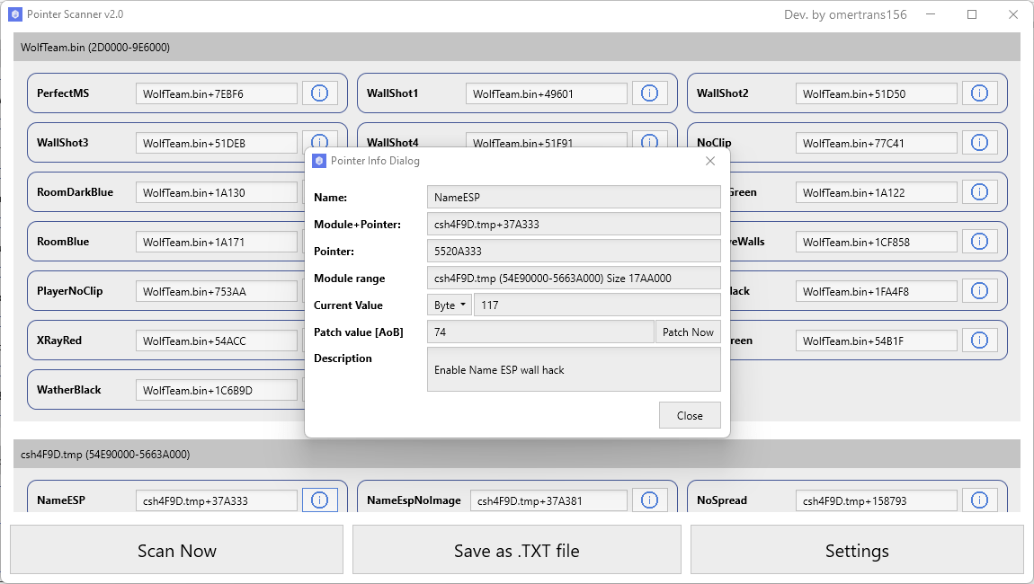Click NameEspNoImage address field csh4F9D.tmp+37A381
The height and width of the screenshot is (584, 1034).
coord(548,500)
